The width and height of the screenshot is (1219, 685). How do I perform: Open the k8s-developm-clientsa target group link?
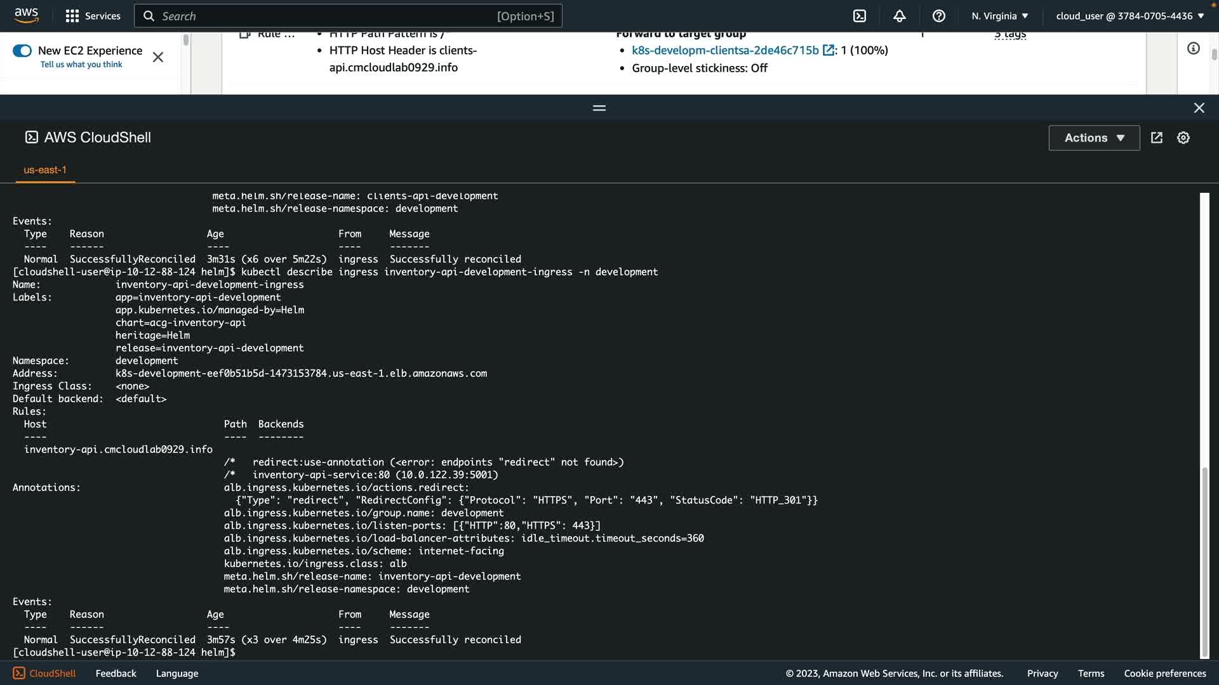click(725, 50)
